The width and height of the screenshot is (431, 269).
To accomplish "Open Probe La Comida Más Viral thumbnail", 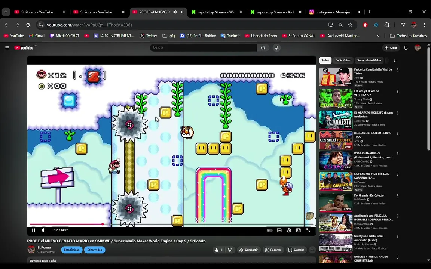I will pos(336,77).
